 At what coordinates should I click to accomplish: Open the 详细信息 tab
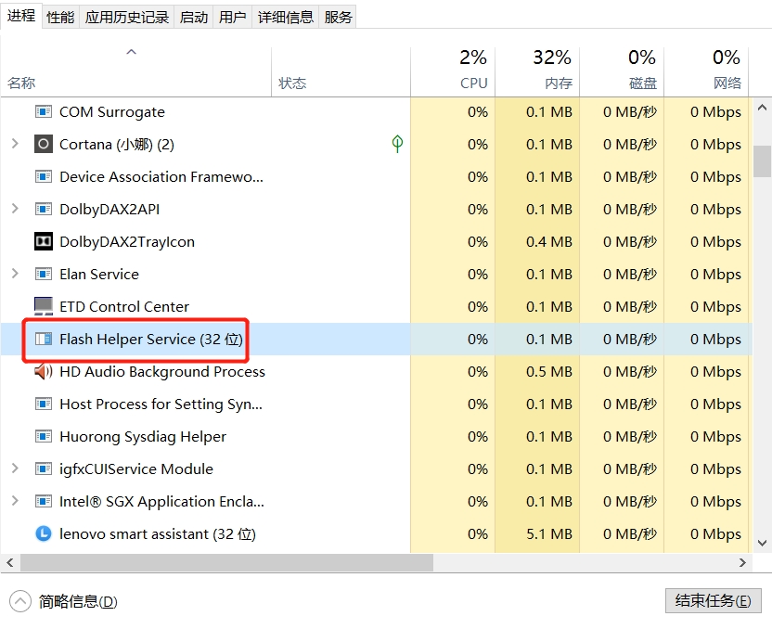(x=286, y=18)
